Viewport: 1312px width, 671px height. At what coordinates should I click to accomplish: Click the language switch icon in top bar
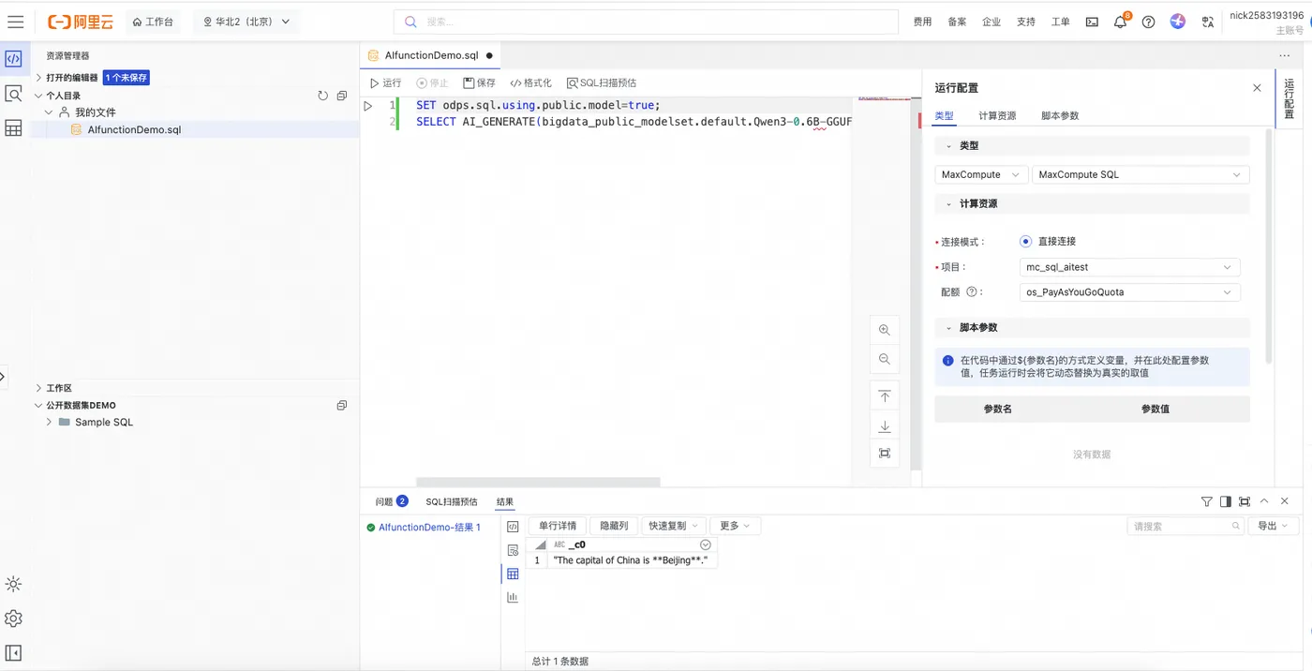(1208, 21)
